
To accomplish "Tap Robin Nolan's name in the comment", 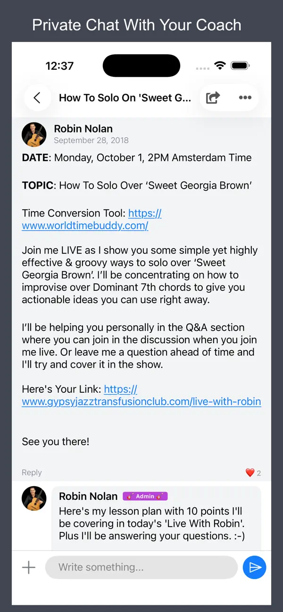I will (x=88, y=496).
